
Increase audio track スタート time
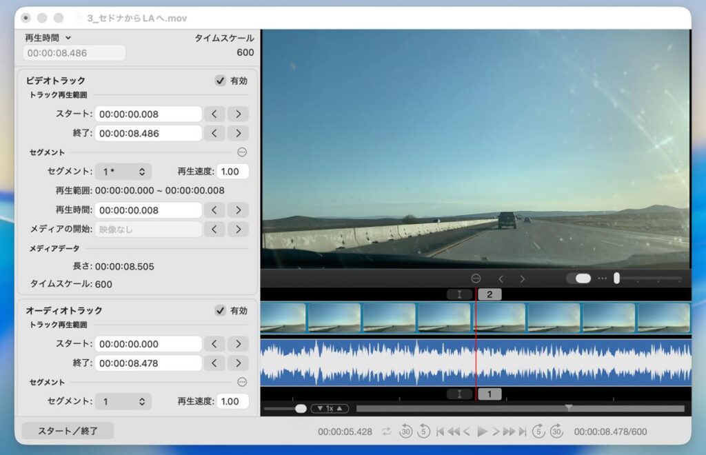point(238,344)
